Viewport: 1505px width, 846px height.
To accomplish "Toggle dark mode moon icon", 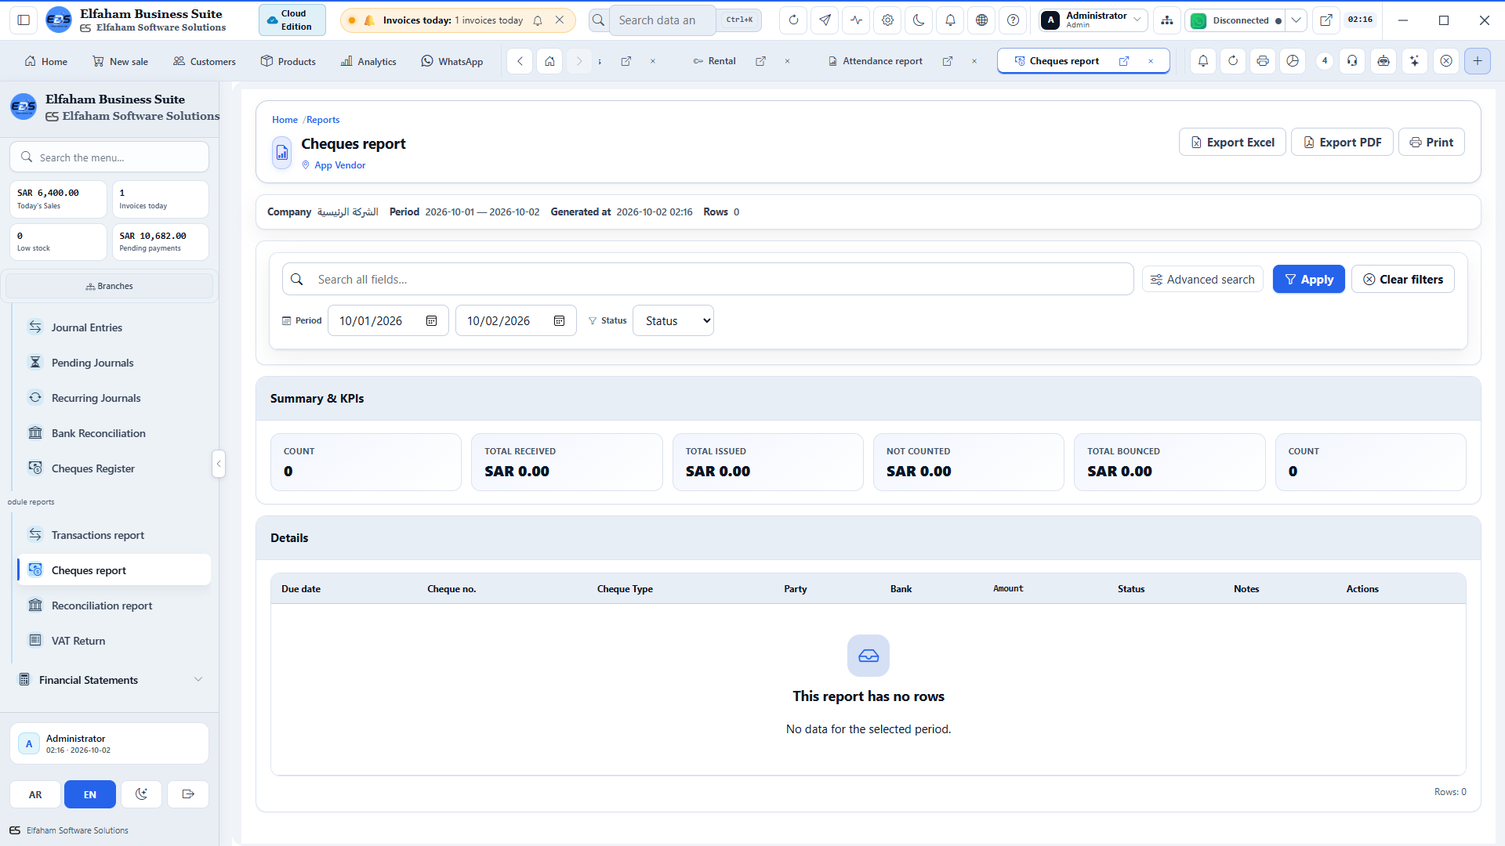I will pos(919,20).
